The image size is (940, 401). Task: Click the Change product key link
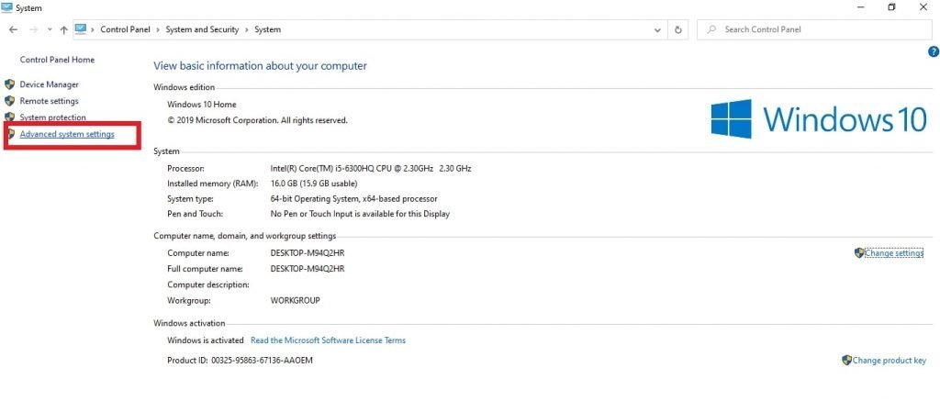(889, 361)
